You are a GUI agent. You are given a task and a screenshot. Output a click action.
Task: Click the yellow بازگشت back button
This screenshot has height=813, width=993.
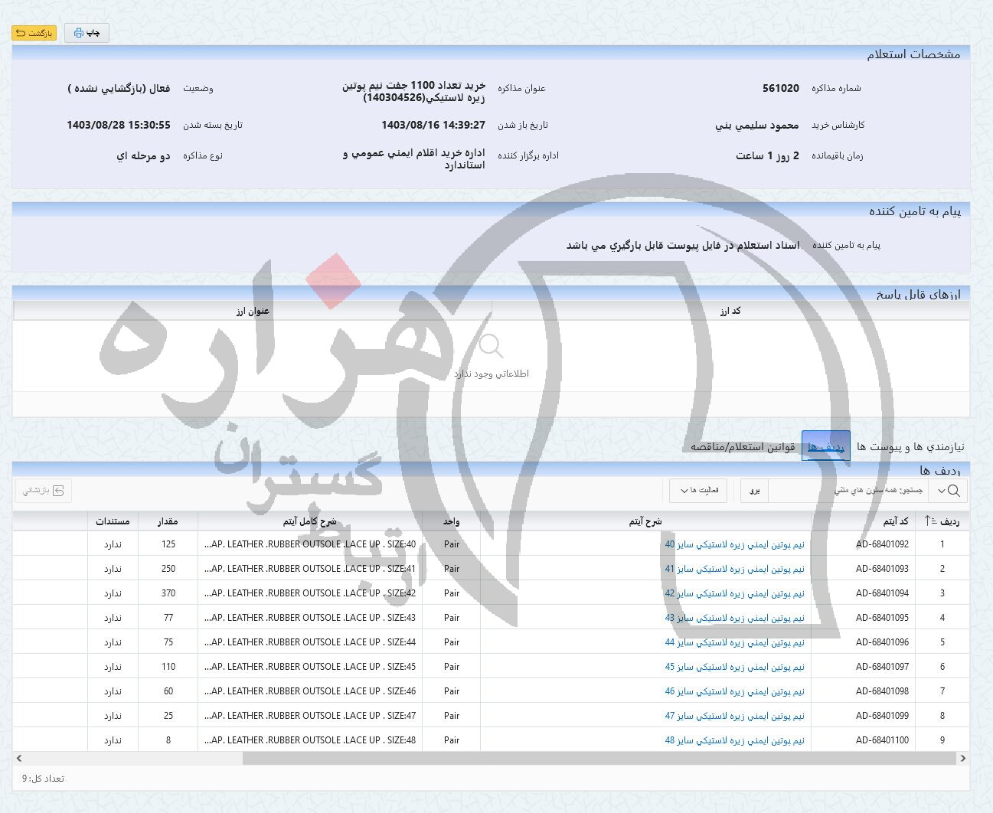point(34,33)
